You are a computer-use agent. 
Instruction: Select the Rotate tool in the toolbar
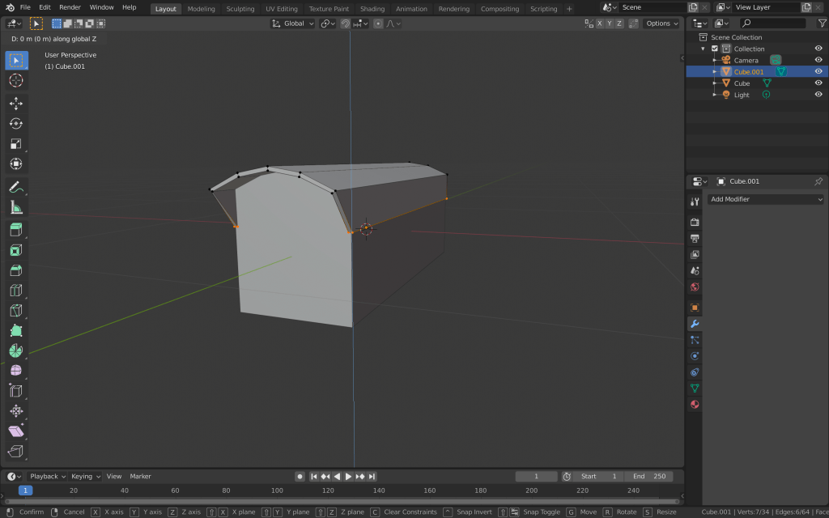[16, 124]
